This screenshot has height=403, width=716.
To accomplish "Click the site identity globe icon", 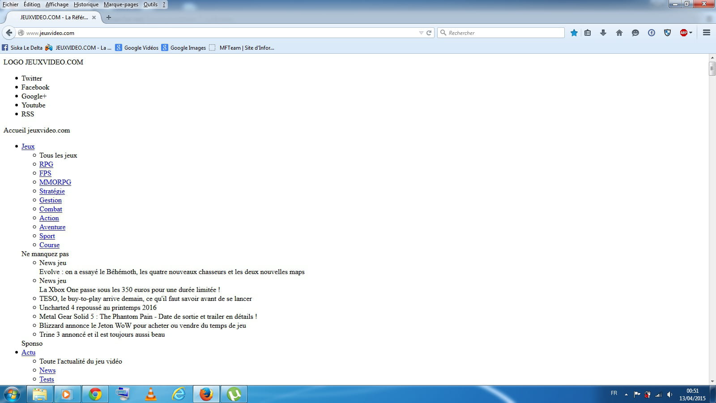I will coord(21,33).
